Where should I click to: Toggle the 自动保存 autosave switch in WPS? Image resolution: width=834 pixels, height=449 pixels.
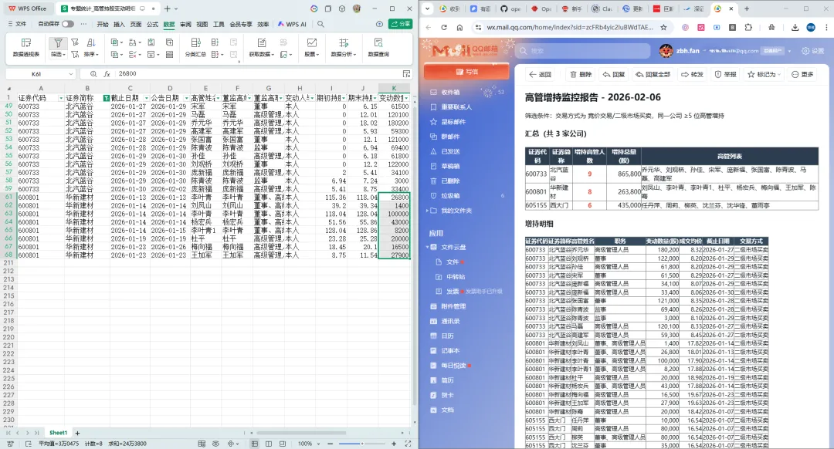[68, 24]
